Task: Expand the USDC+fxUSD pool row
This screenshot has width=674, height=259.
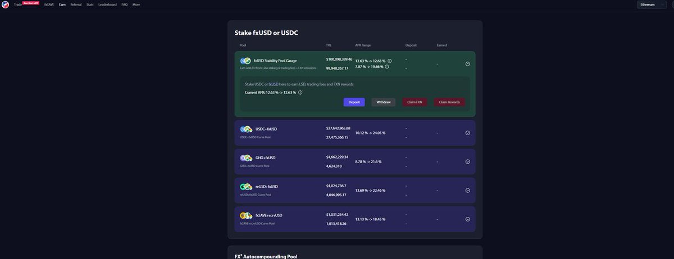Action: click(x=467, y=133)
